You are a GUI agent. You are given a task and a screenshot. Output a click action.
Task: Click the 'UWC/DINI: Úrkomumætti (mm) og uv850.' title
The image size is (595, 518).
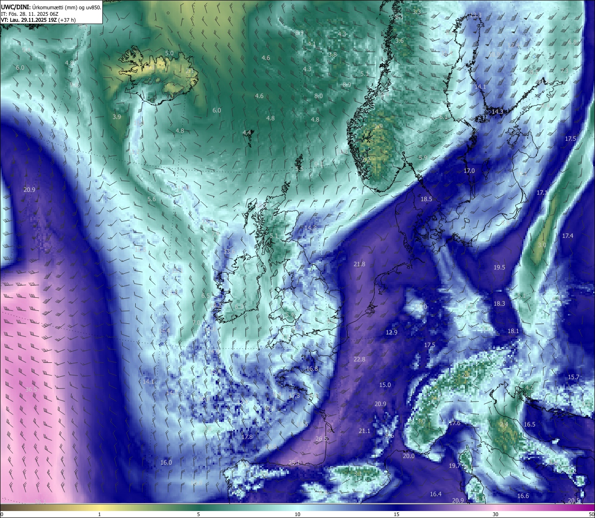(x=51, y=7)
